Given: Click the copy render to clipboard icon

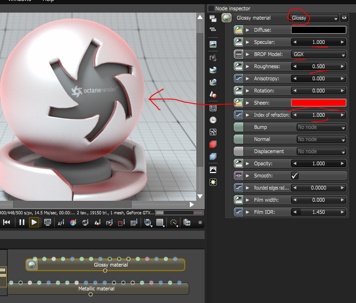Looking at the screenshot, I should point(187,222).
